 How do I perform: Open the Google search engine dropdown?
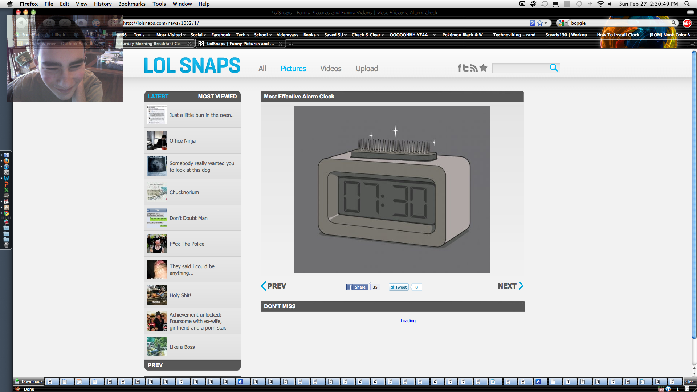[x=562, y=23]
